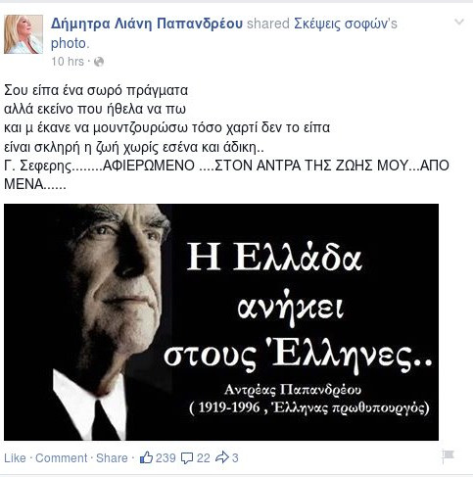Click the thumbs-up likes icon

tap(146, 457)
